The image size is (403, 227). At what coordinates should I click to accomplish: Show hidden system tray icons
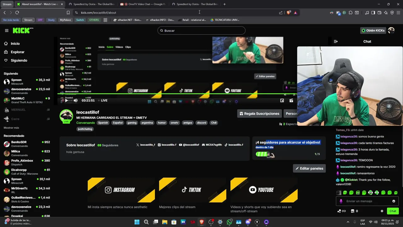(x=348, y=222)
